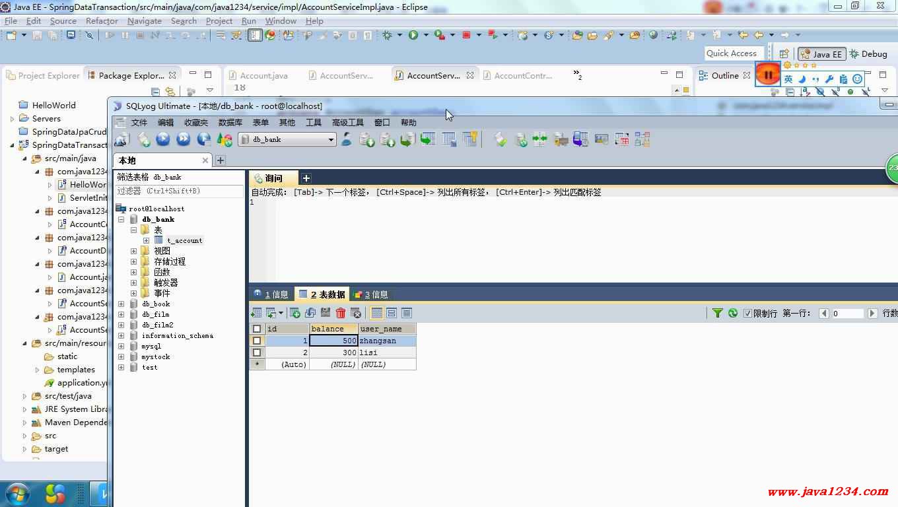Click the duplicate row icon in table data toolbar
Image resolution: width=898 pixels, height=507 pixels.
(x=310, y=313)
